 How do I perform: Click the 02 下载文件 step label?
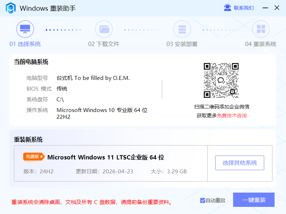[x=104, y=44]
